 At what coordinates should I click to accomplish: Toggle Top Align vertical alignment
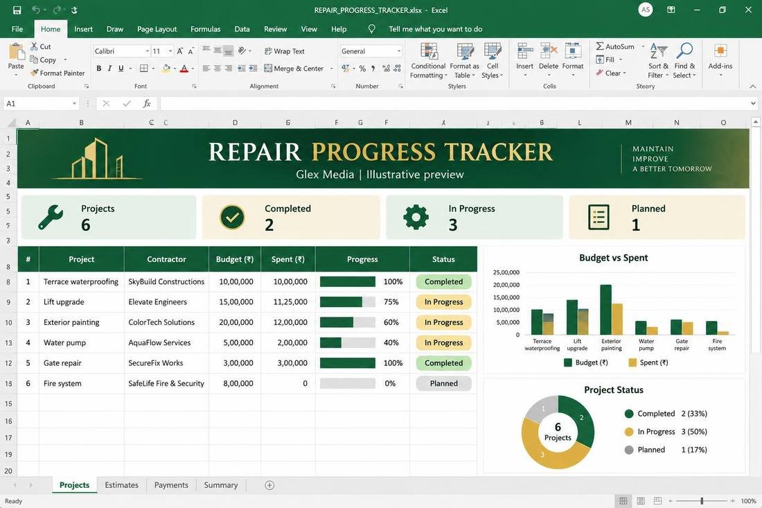pyautogui.click(x=206, y=51)
